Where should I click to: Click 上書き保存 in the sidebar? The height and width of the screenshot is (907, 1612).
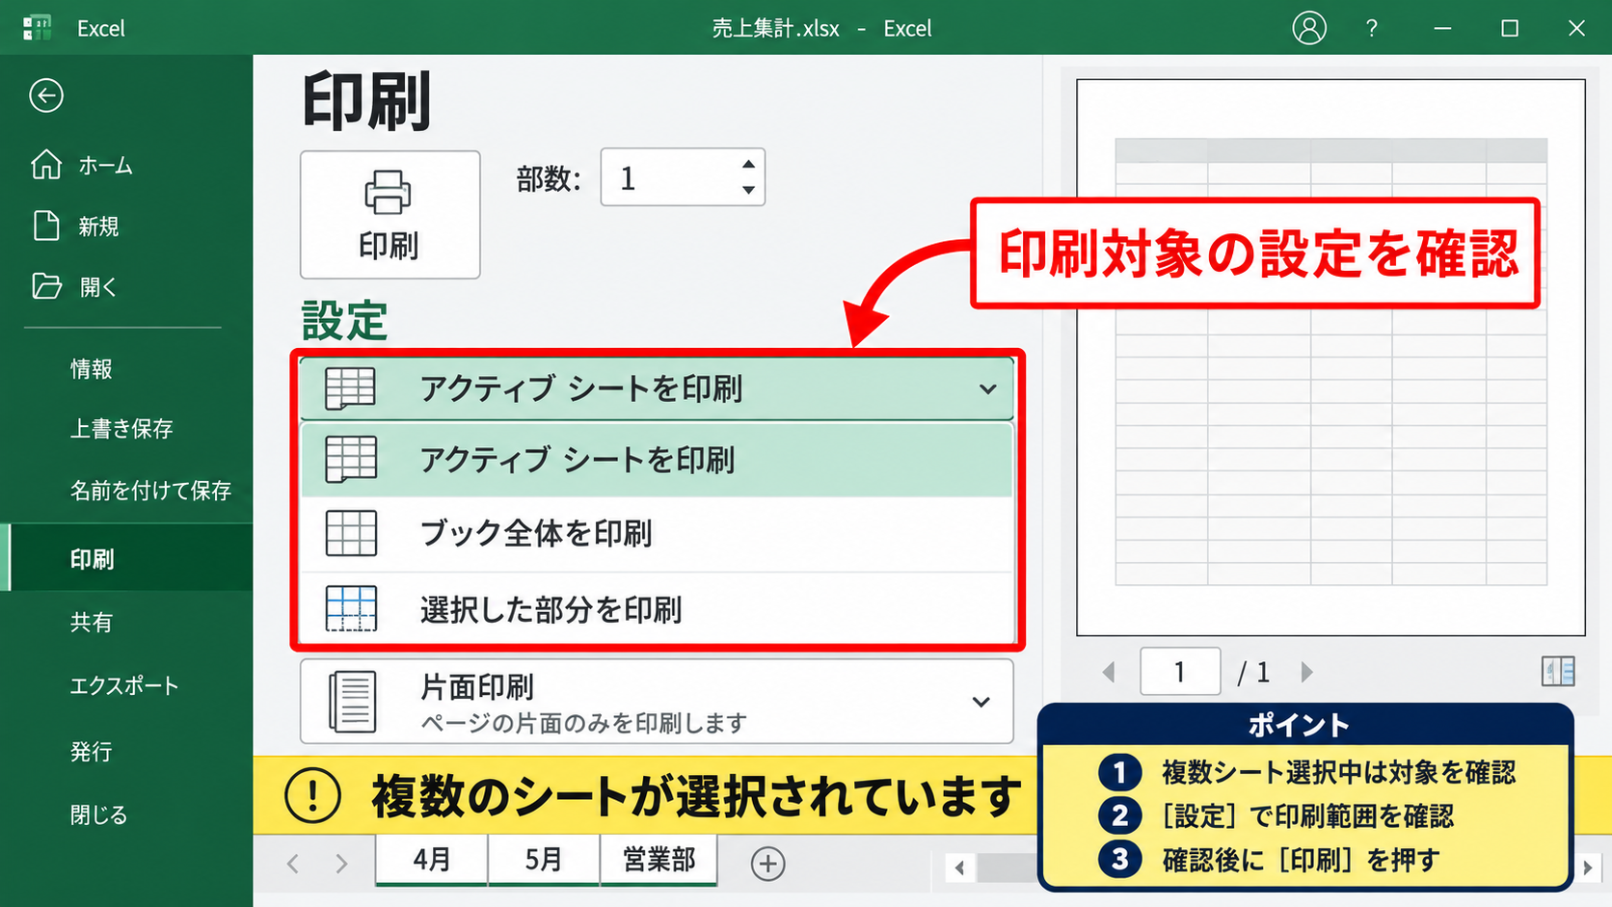121,429
